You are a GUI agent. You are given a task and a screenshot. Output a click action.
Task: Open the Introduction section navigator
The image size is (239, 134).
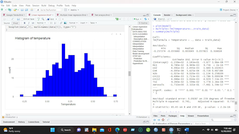[x=10, y=117]
